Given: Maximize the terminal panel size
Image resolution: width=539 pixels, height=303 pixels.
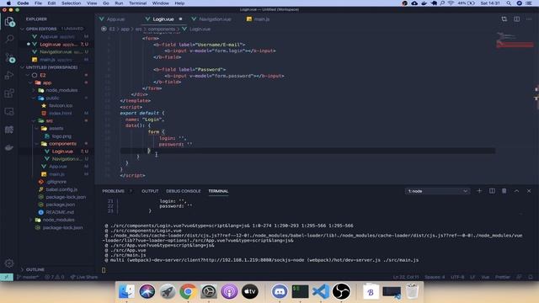Looking at the screenshot, I should (516, 191).
